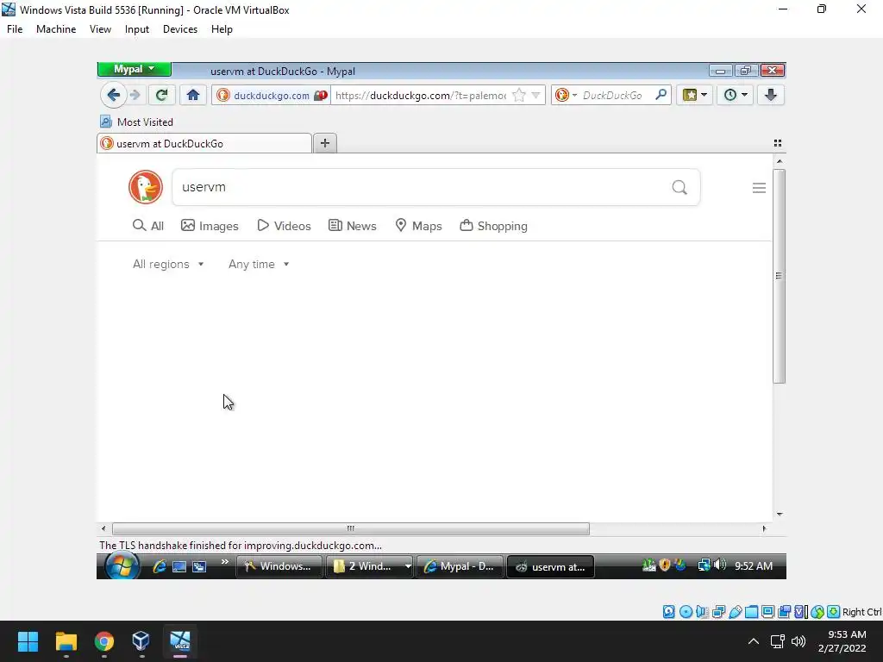Bookmark this page with the star icon

(518, 95)
